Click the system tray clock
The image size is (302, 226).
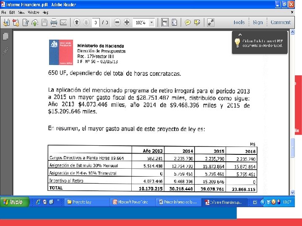(x=287, y=202)
